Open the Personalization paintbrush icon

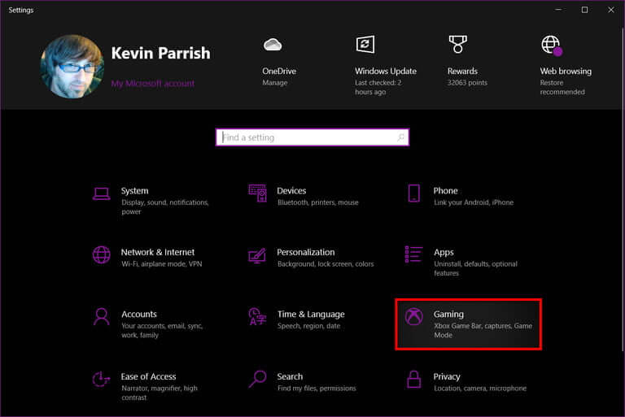[x=257, y=255]
